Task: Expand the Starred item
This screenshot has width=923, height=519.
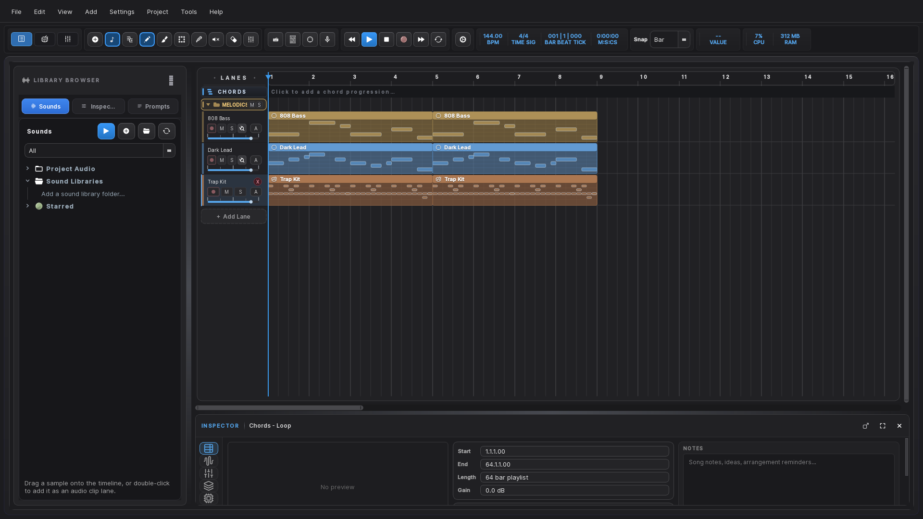Action: pyautogui.click(x=28, y=206)
